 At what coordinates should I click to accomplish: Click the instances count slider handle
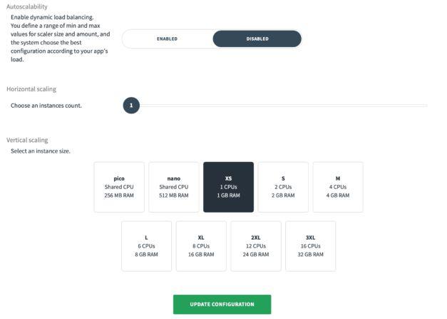131,106
